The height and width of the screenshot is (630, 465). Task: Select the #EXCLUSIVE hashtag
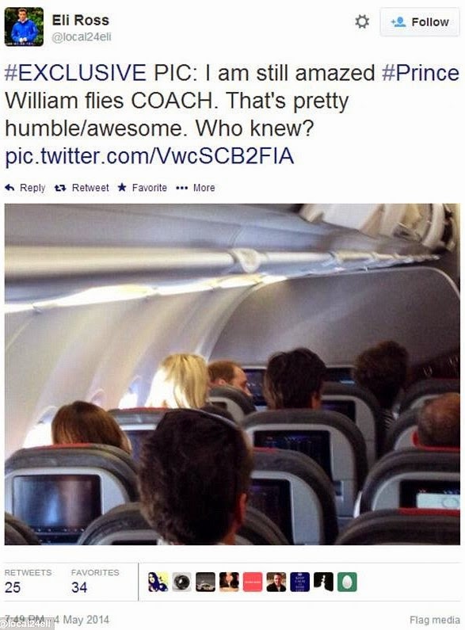coord(75,73)
